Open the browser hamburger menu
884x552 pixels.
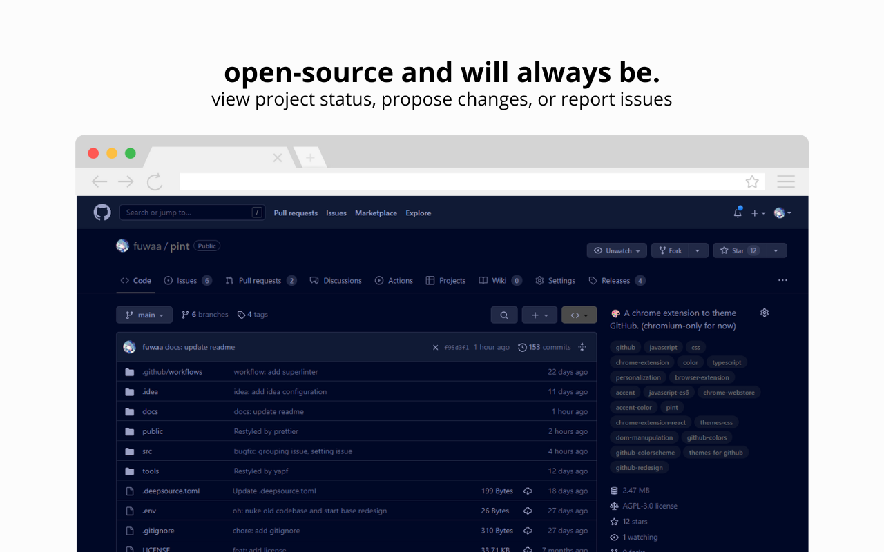coord(786,181)
